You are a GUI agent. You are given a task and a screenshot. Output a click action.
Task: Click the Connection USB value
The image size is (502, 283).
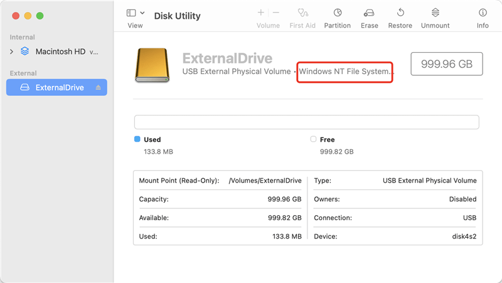[x=469, y=218]
